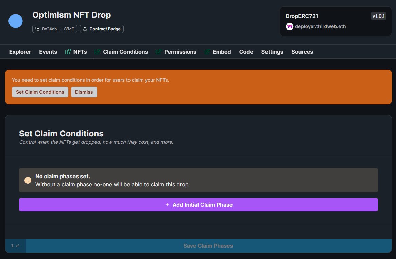The width and height of the screenshot is (396, 259).
Task: Click the thirdweb deployer logo icon
Action: click(x=289, y=26)
